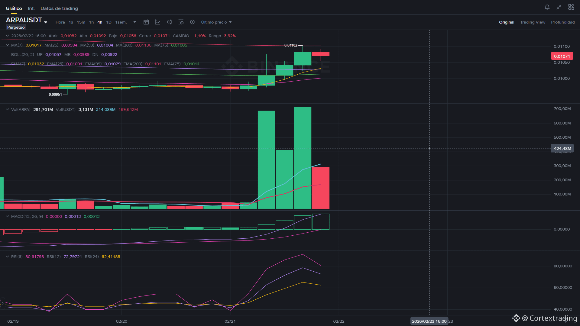Switch to Profundidad depth view
The width and height of the screenshot is (580, 326).
[563, 22]
